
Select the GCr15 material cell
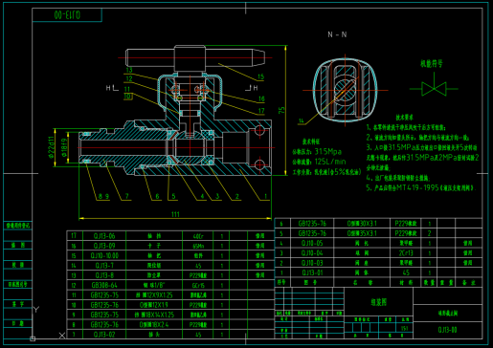pos(198,286)
